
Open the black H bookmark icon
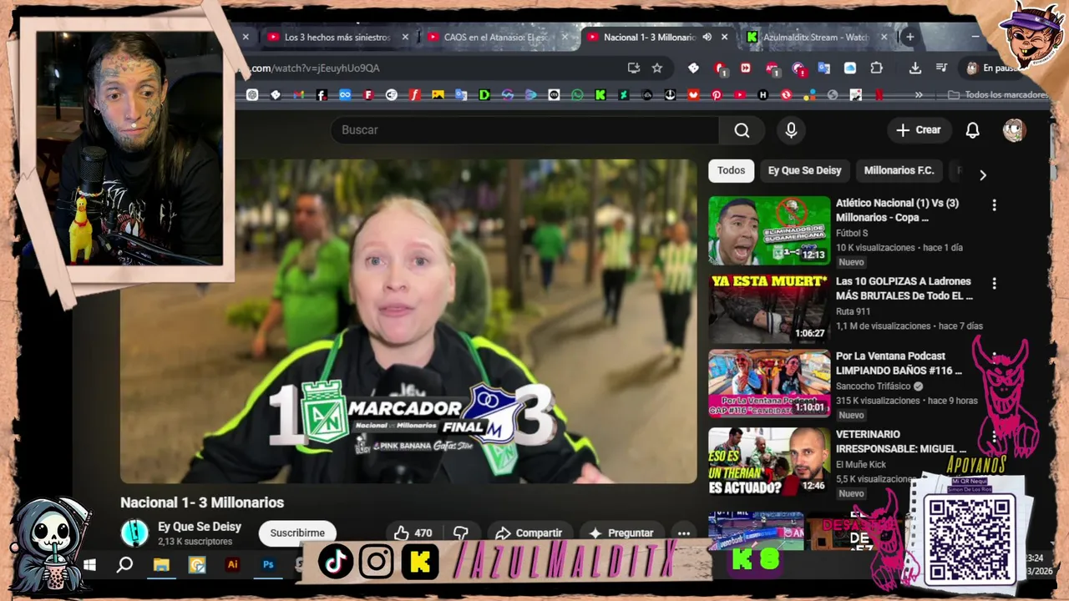click(762, 95)
